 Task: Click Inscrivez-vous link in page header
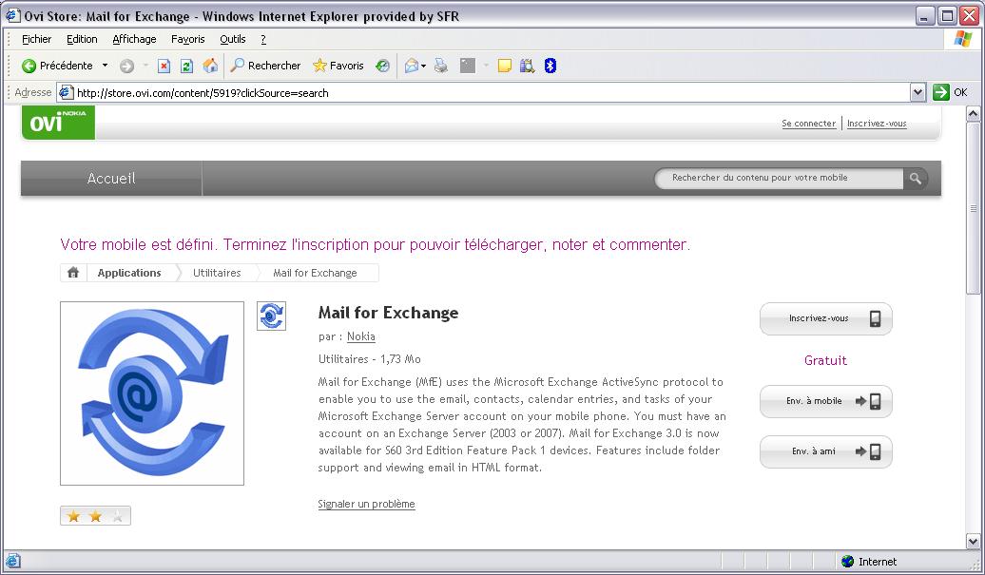pos(877,123)
